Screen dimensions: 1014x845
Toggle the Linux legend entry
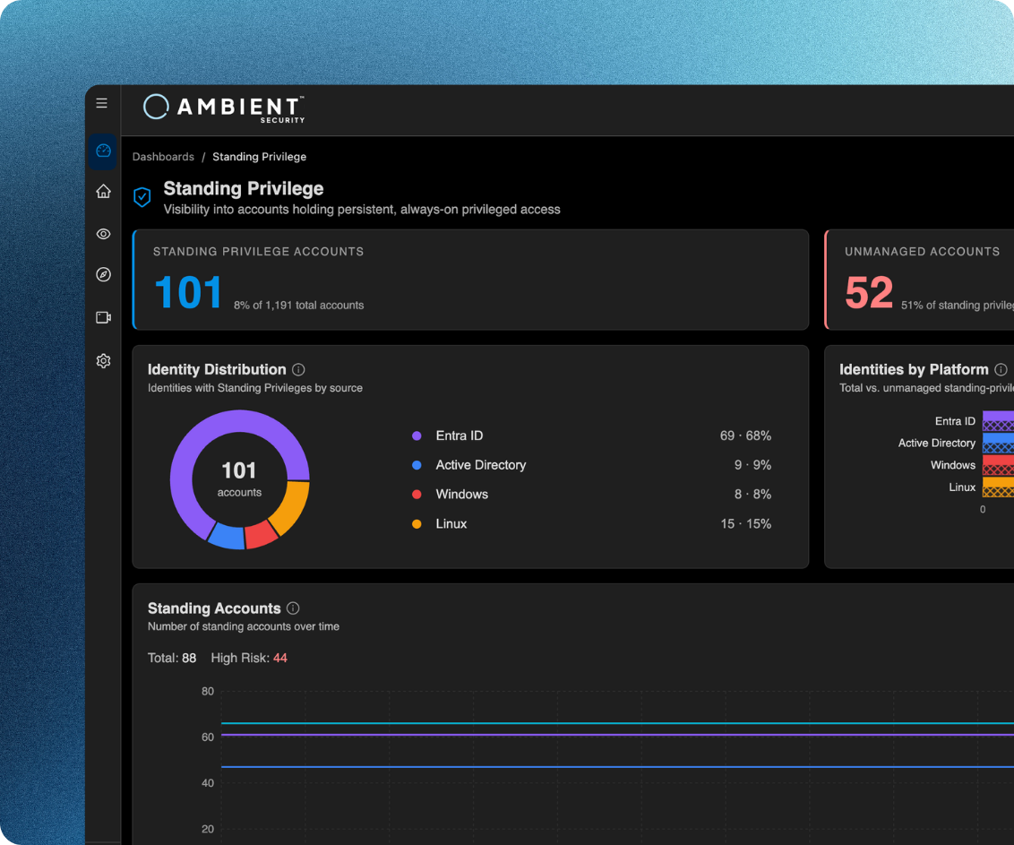click(592, 523)
